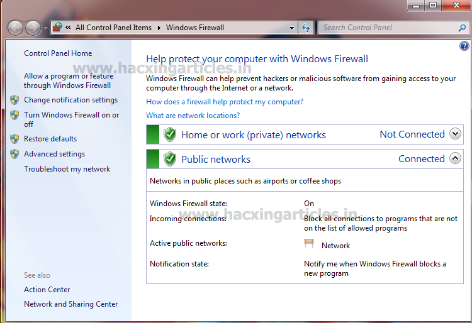Screen dimensions: 472x323
Task: Click shield icon beside Turn Windows Firewall
Action: tap(14, 115)
